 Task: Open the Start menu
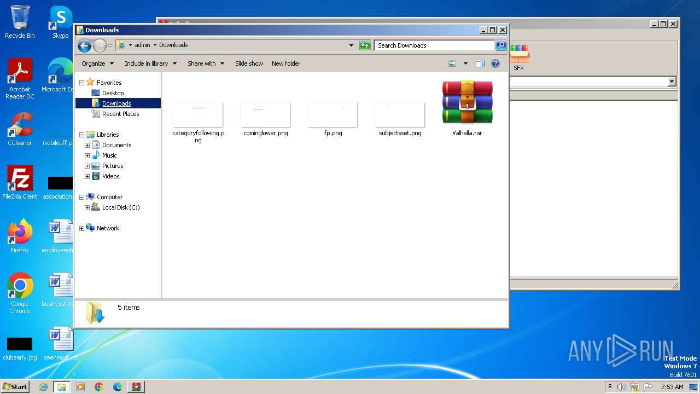click(15, 387)
